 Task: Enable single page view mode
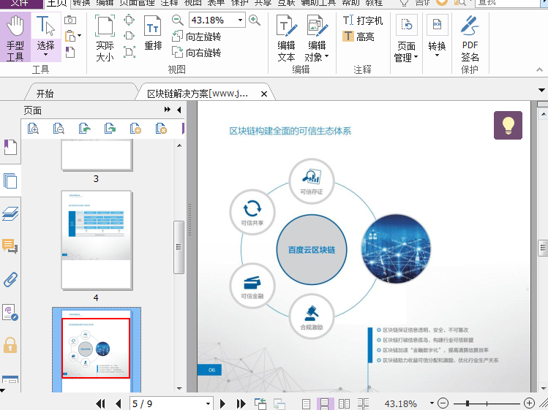click(x=306, y=404)
